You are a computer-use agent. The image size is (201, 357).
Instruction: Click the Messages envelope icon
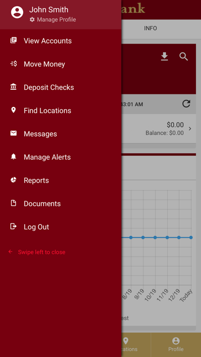pyautogui.click(x=13, y=133)
